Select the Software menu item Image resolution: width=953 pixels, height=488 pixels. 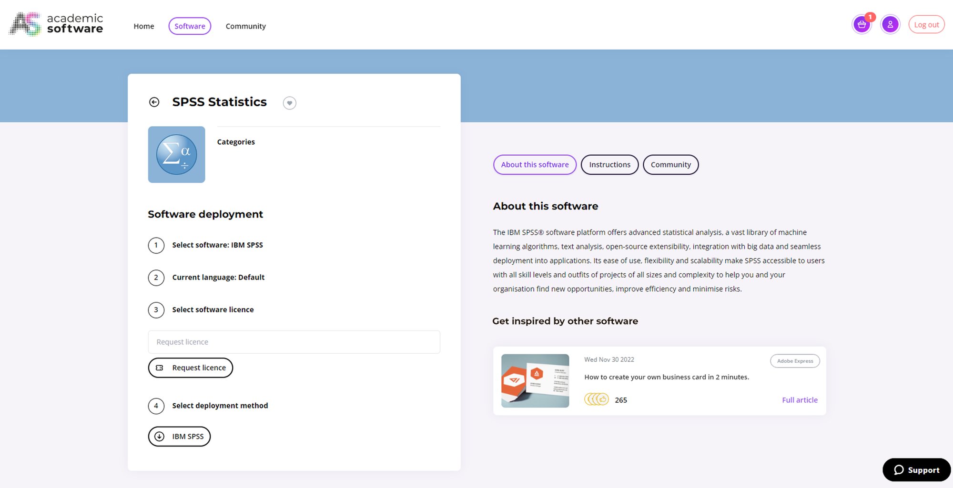(x=189, y=26)
